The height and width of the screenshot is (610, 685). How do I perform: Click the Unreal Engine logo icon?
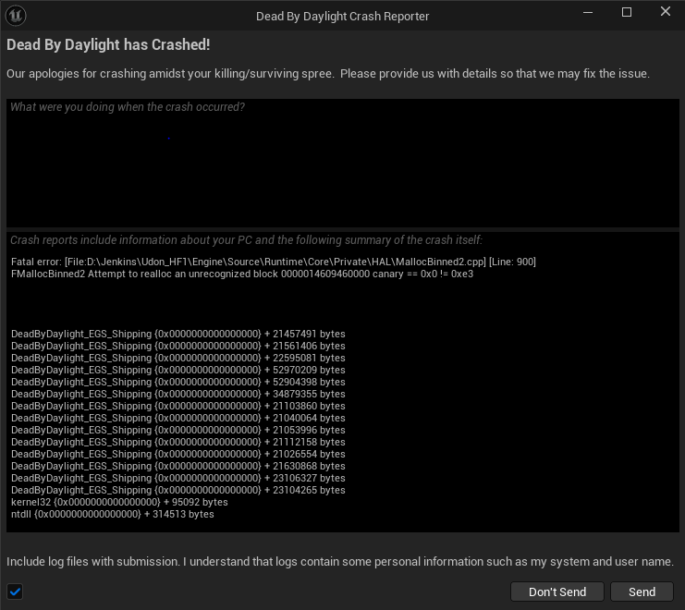pyautogui.click(x=16, y=16)
